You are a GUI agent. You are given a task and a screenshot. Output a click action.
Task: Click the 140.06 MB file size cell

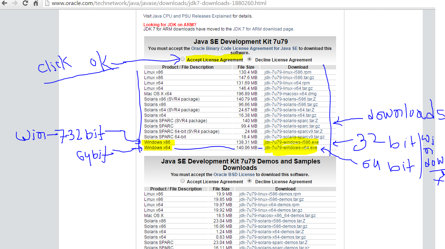(x=247, y=148)
